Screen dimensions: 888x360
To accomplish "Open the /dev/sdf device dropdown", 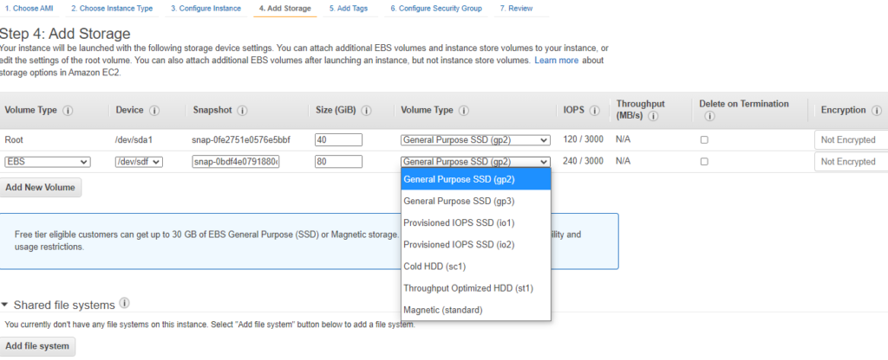I will (139, 162).
